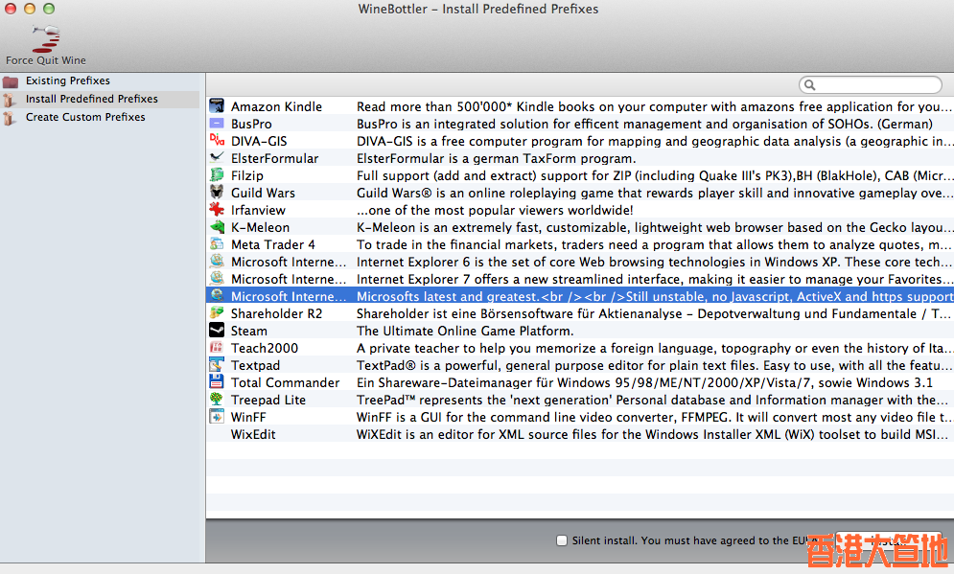954x574 pixels.
Task: Click the "BusPro is an integrated solution" description
Action: [644, 124]
